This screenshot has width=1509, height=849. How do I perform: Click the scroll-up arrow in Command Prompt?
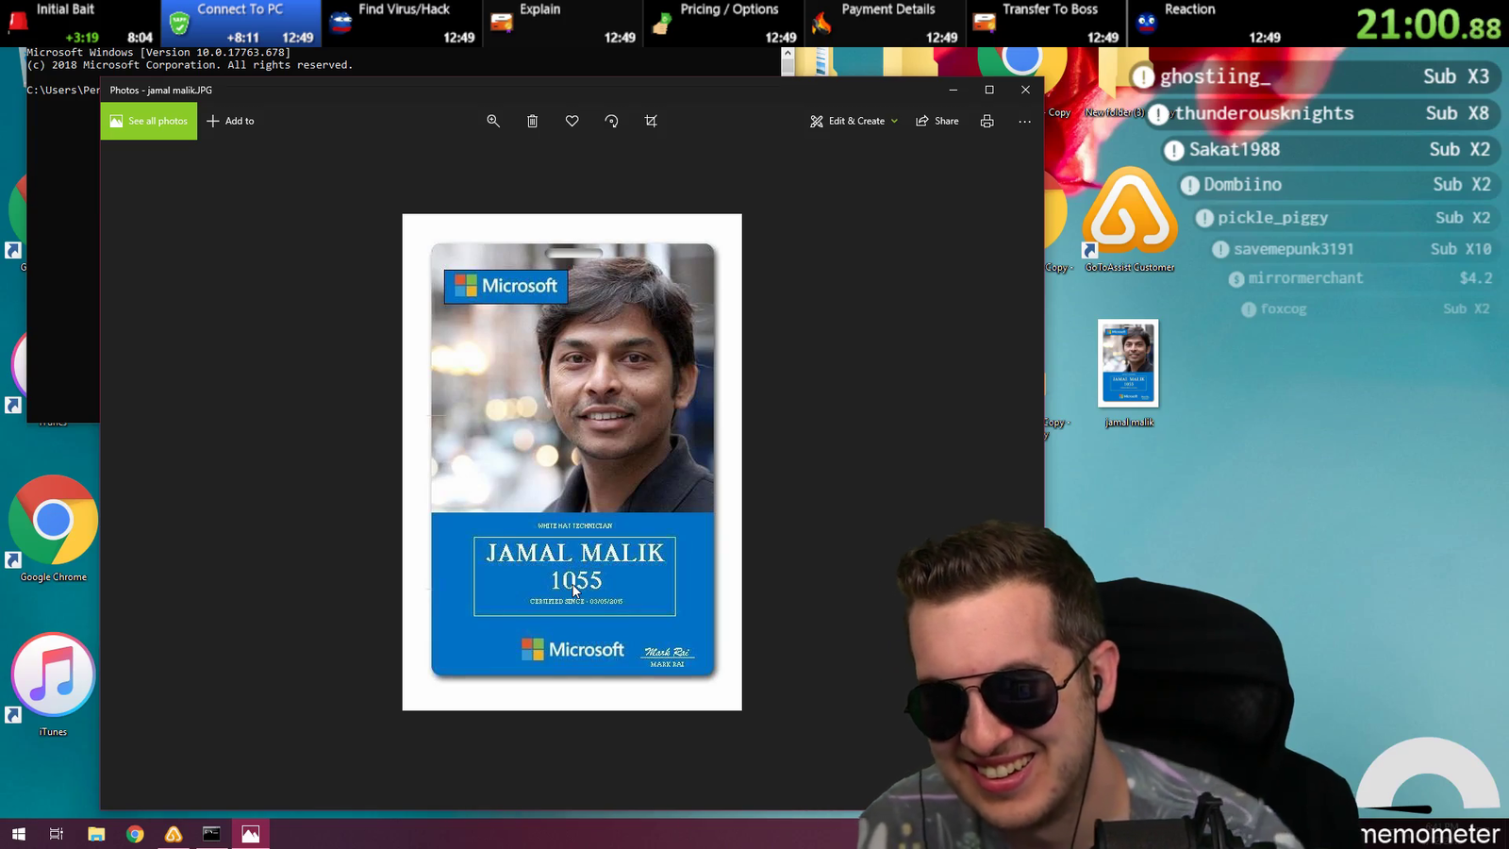[x=788, y=55]
